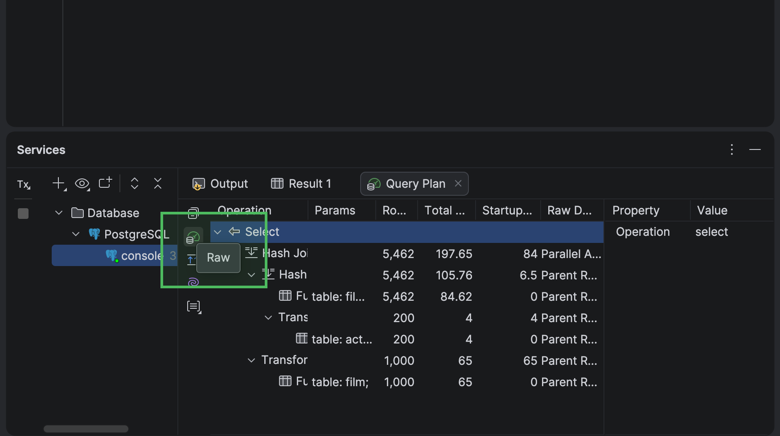Click the Startup... column header
This screenshot has height=436, width=780.
click(x=507, y=210)
